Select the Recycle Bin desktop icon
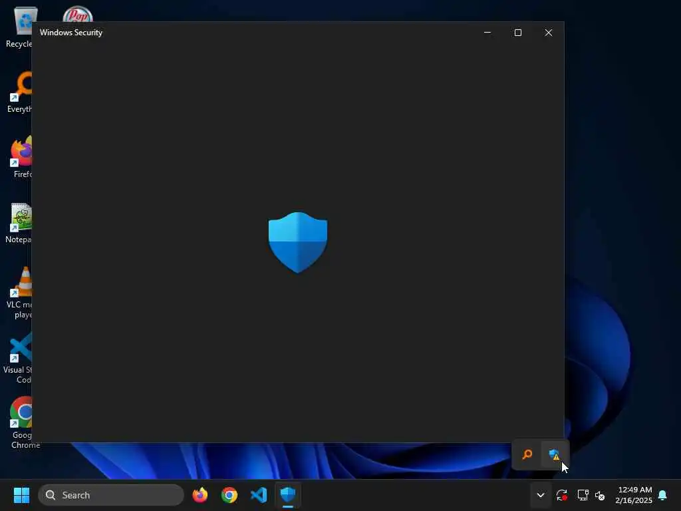Viewport: 681px width, 511px height. (19, 27)
